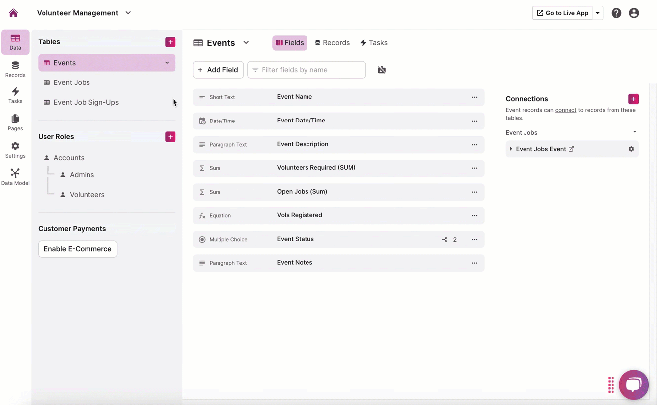Viewport: 657px width, 405px height.
Task: Add a new connection with the plus icon
Action: pos(633,99)
